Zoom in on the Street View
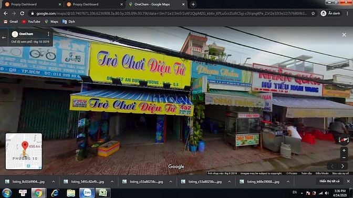Viewport: 353px width, 198px height. (344, 150)
